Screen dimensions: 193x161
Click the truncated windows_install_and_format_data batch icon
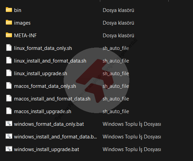[9, 136]
